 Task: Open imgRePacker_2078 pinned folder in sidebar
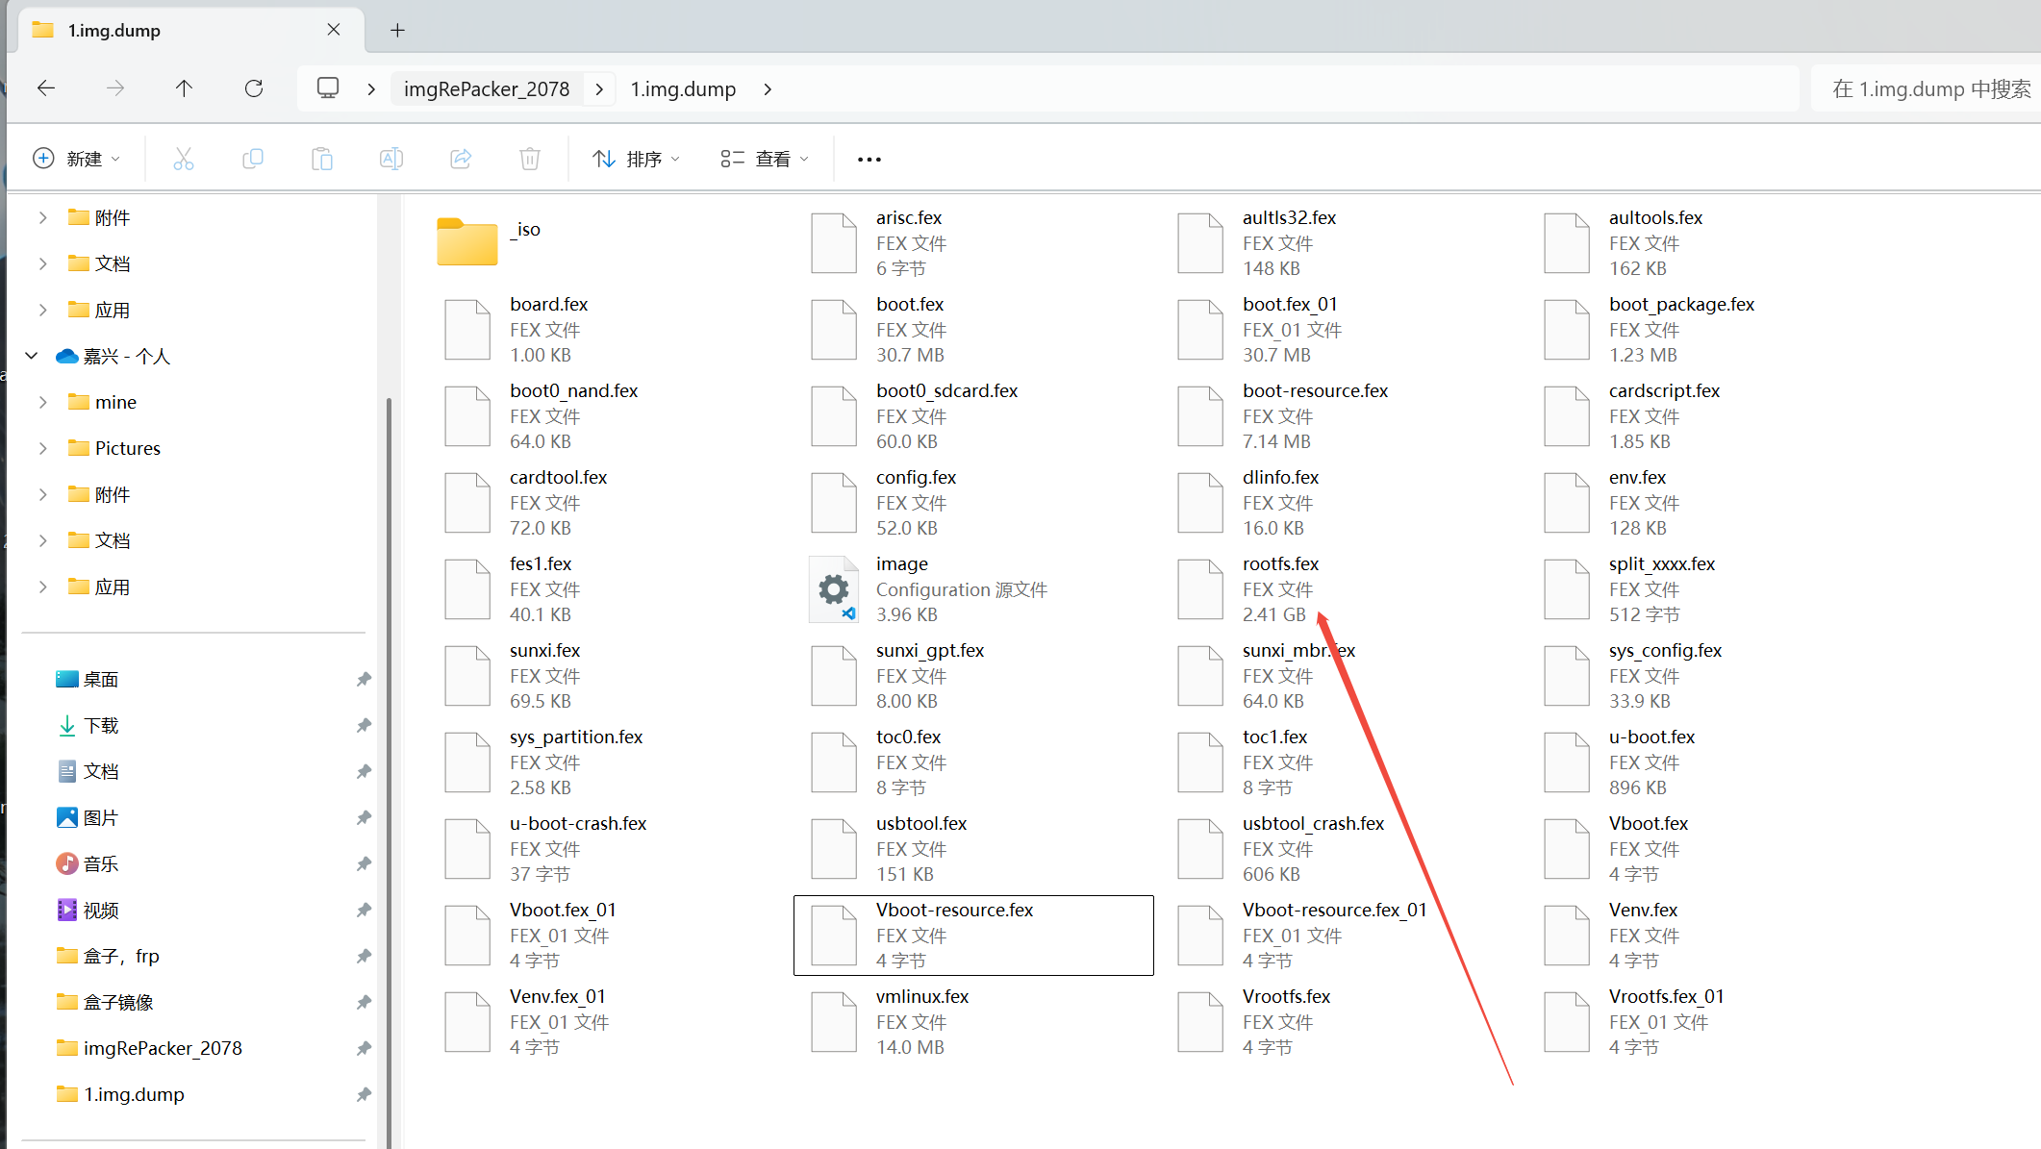click(163, 1048)
